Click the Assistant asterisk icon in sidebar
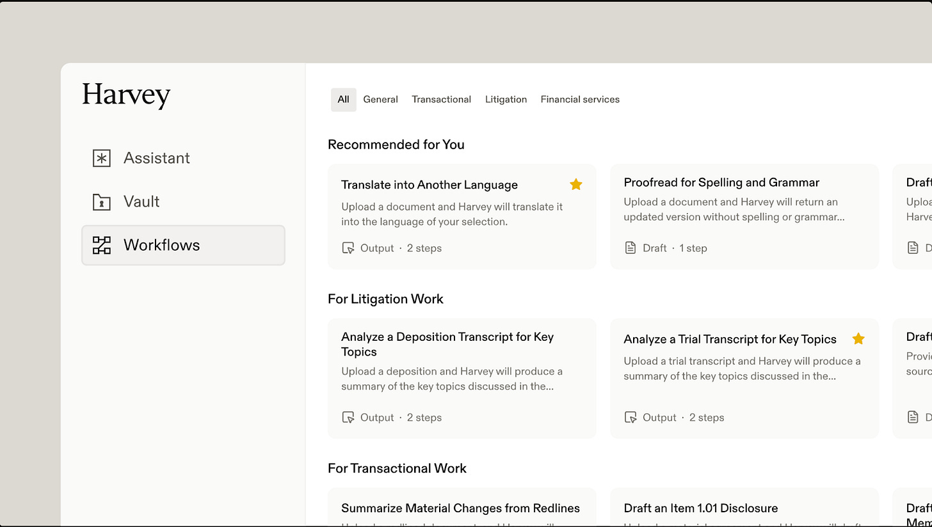Viewport: 932px width, 527px height. click(x=102, y=158)
